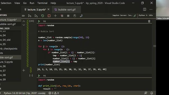Expand the folder ending re_09
169x95 pixels.
pyautogui.click(x=11, y=79)
